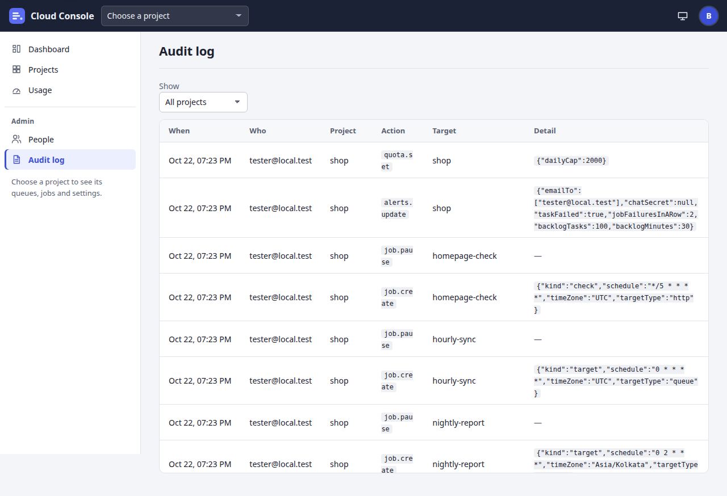Navigate to Usage page
This screenshot has width=727, height=496.
click(x=70, y=90)
